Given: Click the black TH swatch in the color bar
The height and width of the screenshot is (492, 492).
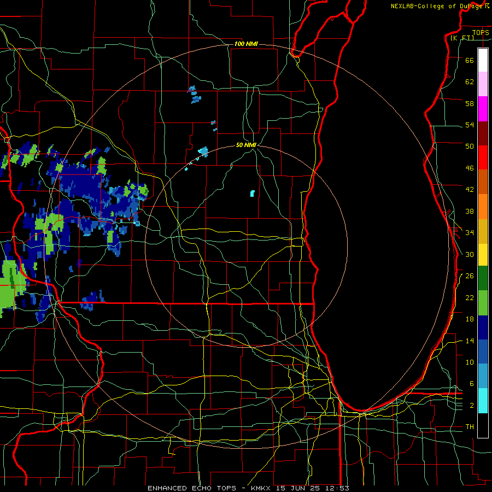Looking at the screenshot, I should click(483, 425).
